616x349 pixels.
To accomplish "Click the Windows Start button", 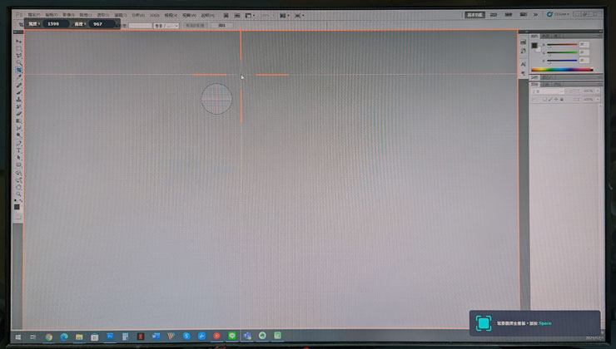I will (x=17, y=337).
